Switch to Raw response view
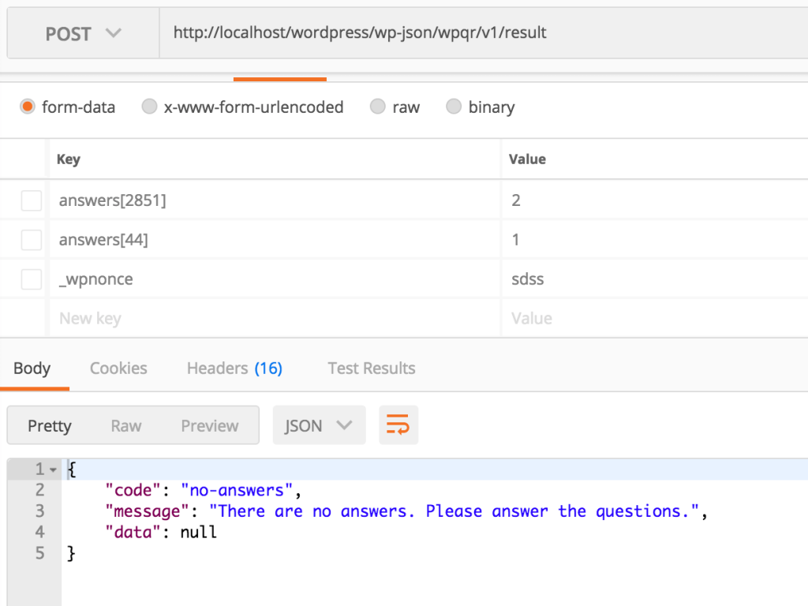 (126, 425)
